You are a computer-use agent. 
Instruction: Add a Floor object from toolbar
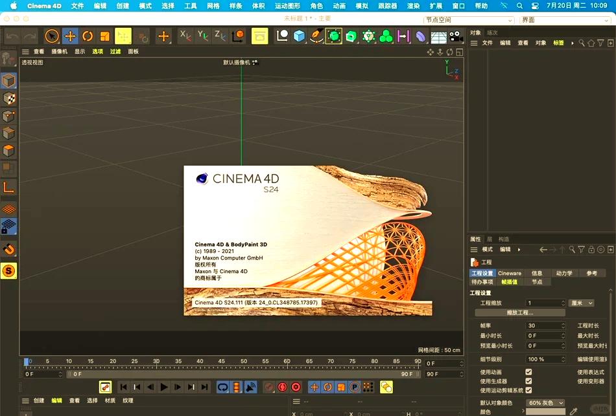tap(438, 37)
